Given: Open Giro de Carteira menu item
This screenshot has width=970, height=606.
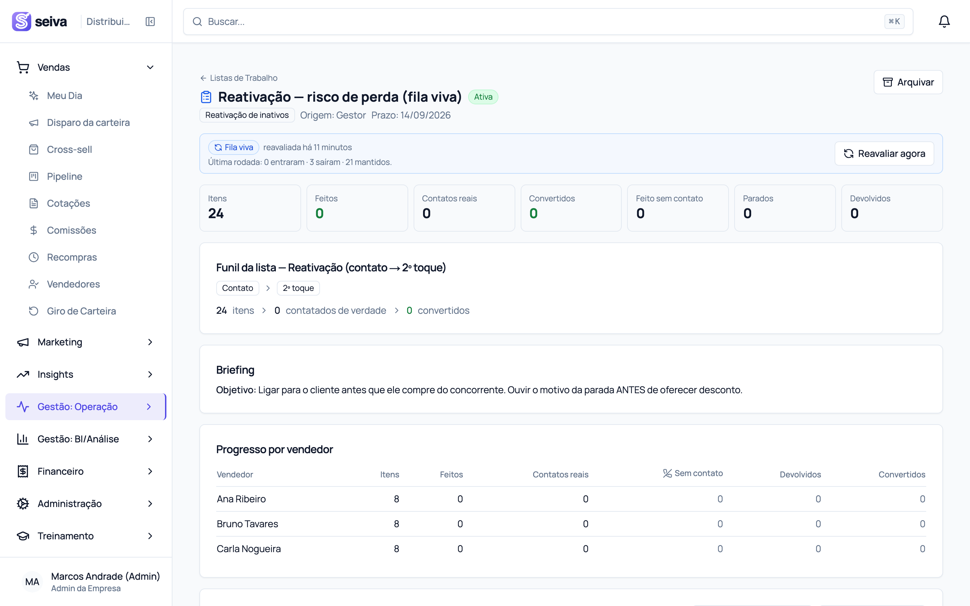Looking at the screenshot, I should point(86,311).
